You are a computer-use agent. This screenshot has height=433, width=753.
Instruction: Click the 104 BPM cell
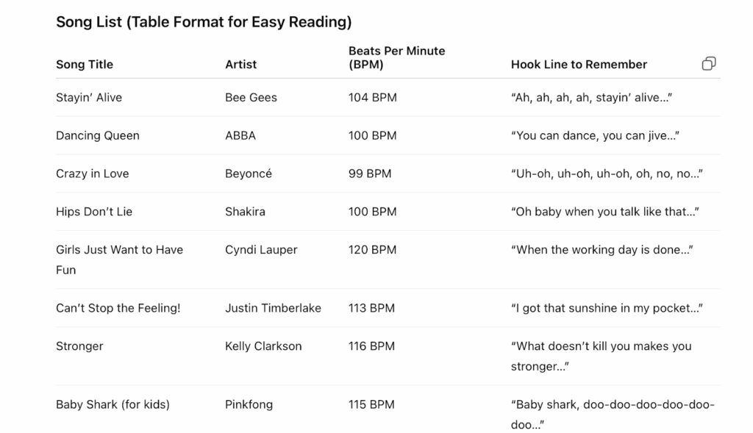point(372,98)
